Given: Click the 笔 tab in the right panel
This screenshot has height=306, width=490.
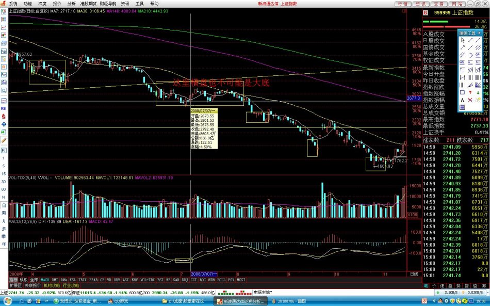Looking at the screenshot, I should (x=426, y=286).
